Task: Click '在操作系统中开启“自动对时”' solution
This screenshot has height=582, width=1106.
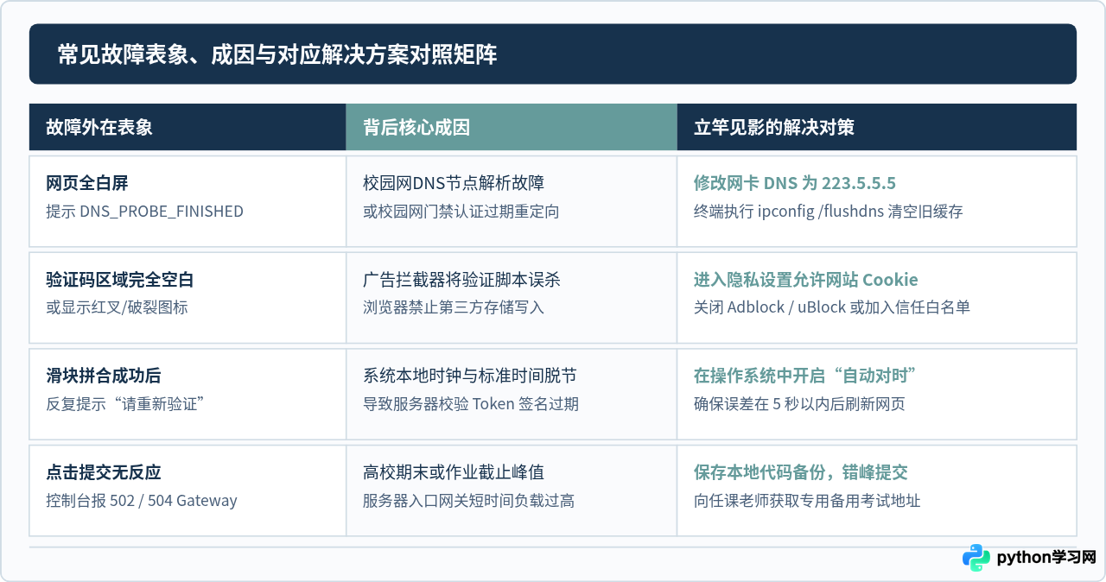Action: (x=804, y=376)
